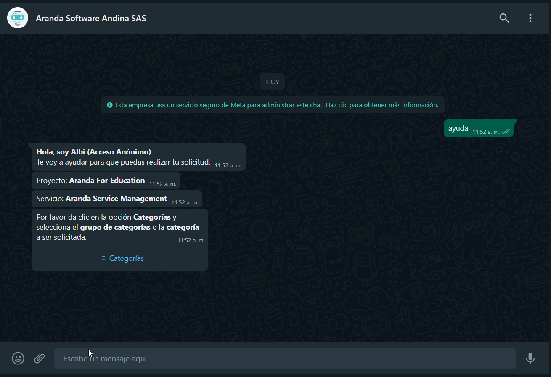Click the 'Por favor da clic' instruction message

pyautogui.click(x=120, y=228)
